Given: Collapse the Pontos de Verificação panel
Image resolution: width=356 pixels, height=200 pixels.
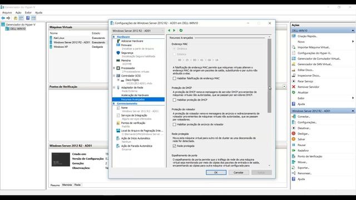Looking at the screenshot, I should (284, 87).
